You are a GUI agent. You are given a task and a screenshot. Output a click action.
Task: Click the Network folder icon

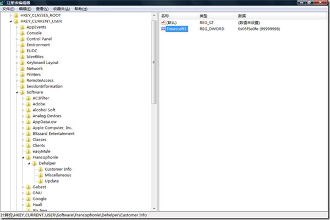coord(23,69)
